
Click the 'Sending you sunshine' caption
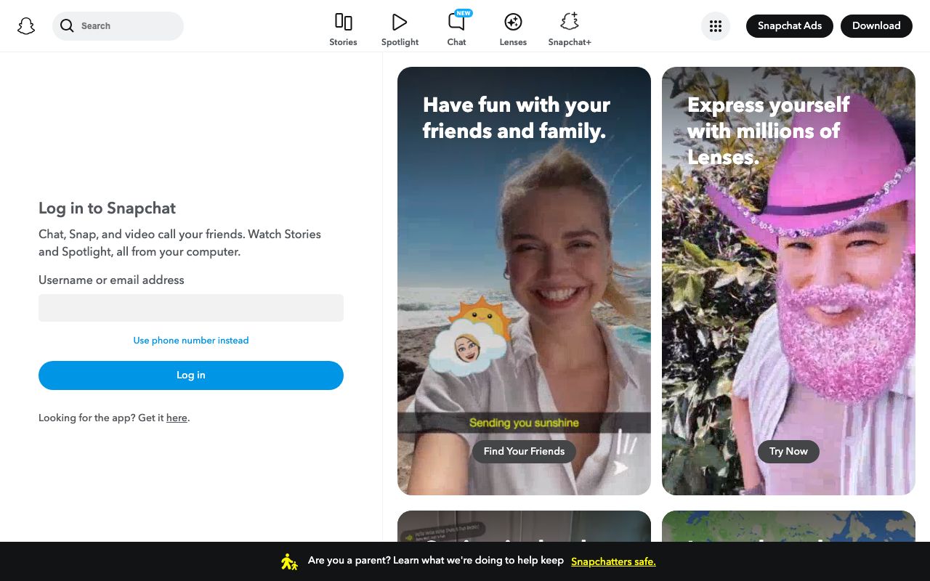click(x=524, y=423)
